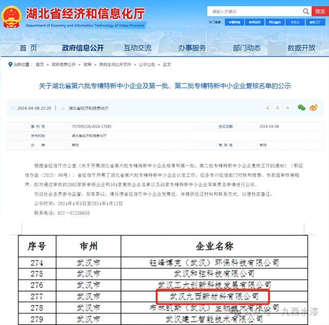Viewport: 329px width, 325px height.
Task: Open the 政府信息公开 navigation tab
Action: tap(83, 48)
